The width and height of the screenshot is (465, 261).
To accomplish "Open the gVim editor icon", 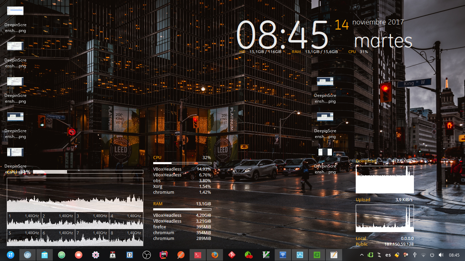I will (x=266, y=255).
